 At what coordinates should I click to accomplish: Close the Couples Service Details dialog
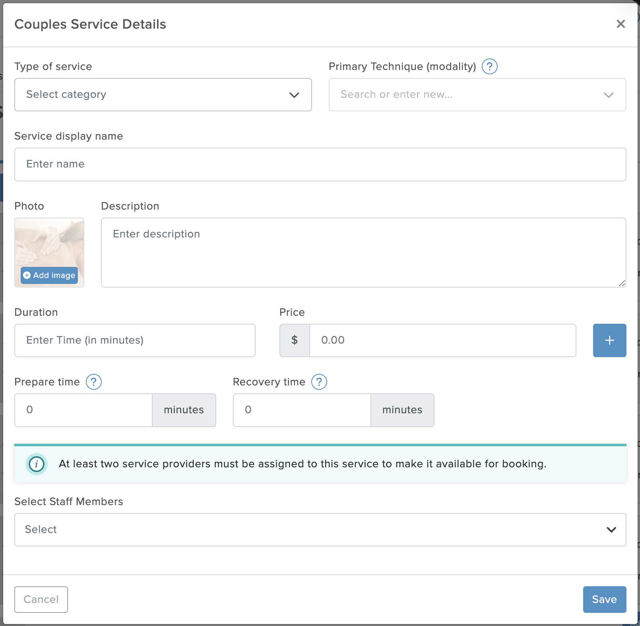click(x=621, y=24)
